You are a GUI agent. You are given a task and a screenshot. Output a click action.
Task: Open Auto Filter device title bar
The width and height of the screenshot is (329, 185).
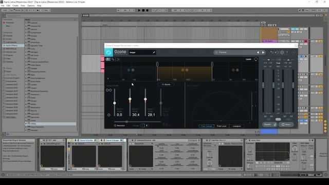tap(279, 140)
